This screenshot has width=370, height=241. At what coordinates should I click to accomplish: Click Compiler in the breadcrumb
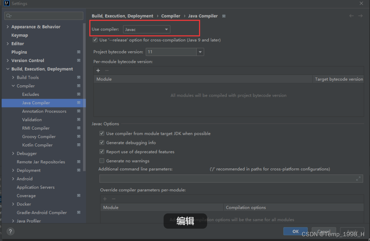170,16
